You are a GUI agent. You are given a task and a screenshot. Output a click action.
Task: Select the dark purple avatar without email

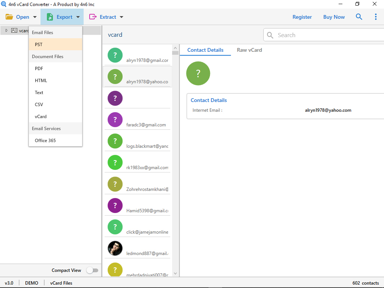(115, 98)
